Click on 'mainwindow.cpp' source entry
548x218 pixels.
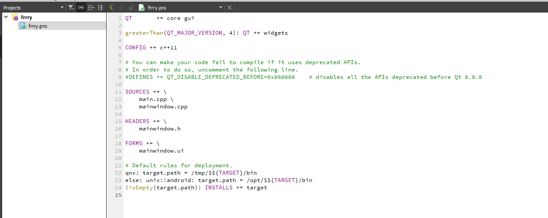point(163,107)
